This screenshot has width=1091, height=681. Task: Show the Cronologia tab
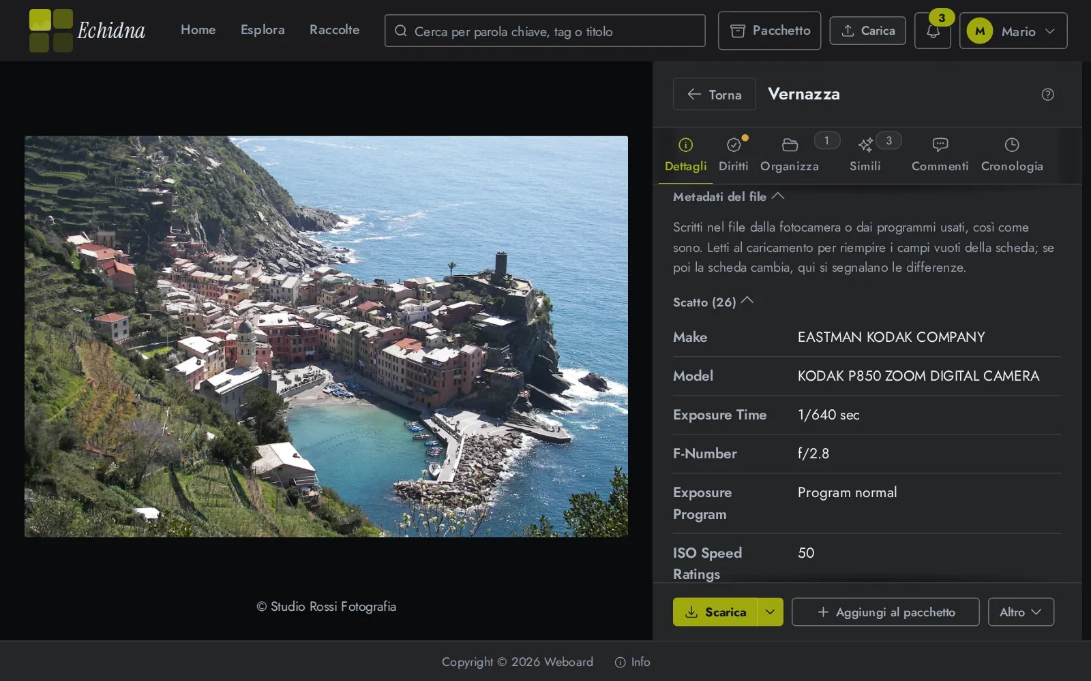(1012, 155)
